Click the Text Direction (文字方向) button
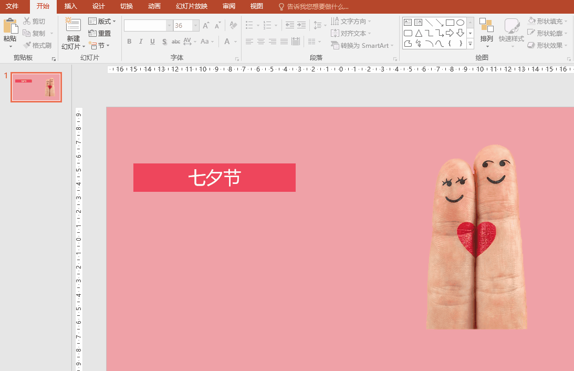Image resolution: width=574 pixels, height=371 pixels. (x=351, y=22)
